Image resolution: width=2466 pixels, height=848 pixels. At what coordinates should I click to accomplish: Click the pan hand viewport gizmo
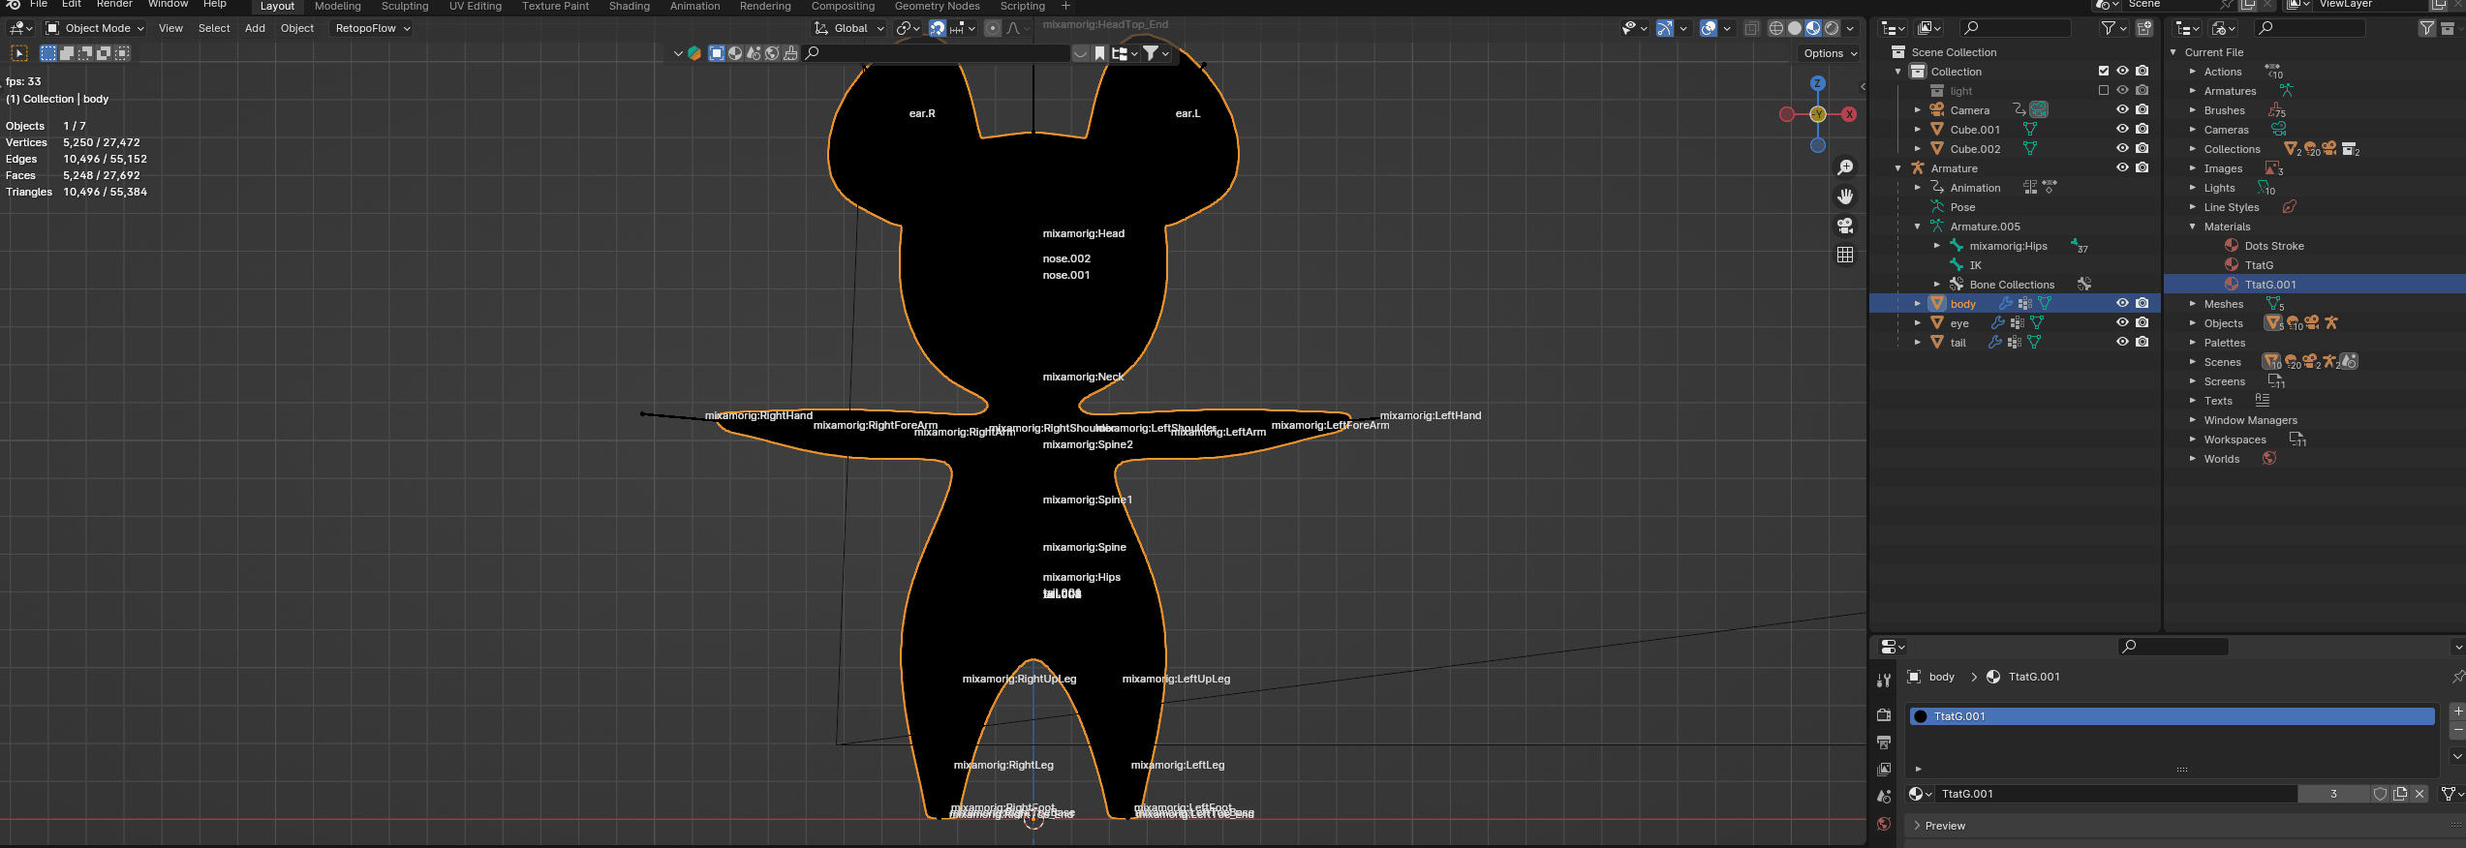[1845, 197]
